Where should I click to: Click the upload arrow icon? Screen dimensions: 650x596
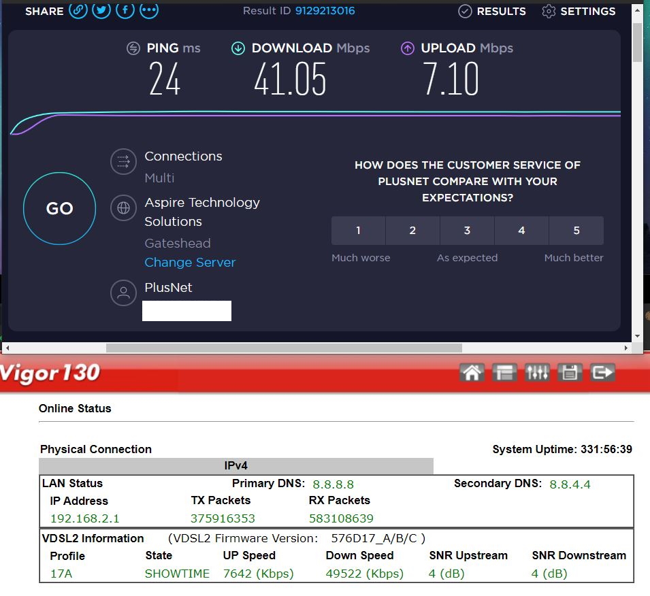click(408, 48)
